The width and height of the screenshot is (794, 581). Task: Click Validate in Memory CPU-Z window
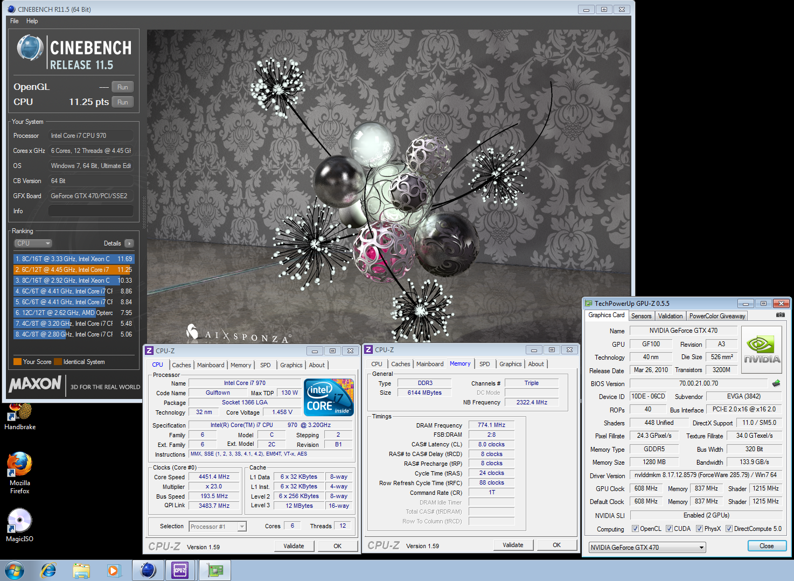coord(513,545)
